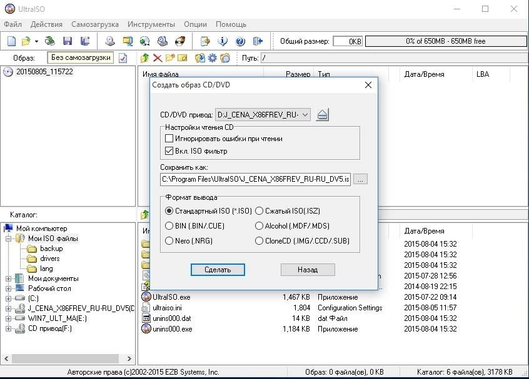Viewport: 529px width, 379px height.
Task: Click the New folder star icon
Action: [169, 58]
